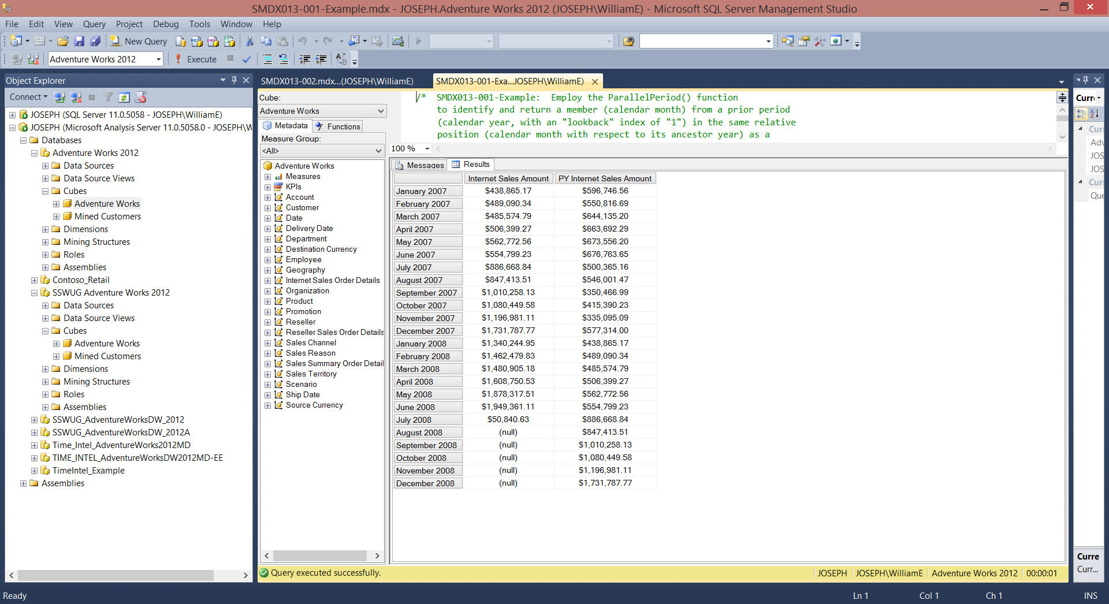Screen dimensions: 1109x604
Task: Click the Execute query button
Action: coord(196,59)
